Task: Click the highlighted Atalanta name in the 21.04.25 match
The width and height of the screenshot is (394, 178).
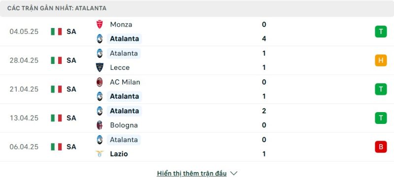Action: 125,96
